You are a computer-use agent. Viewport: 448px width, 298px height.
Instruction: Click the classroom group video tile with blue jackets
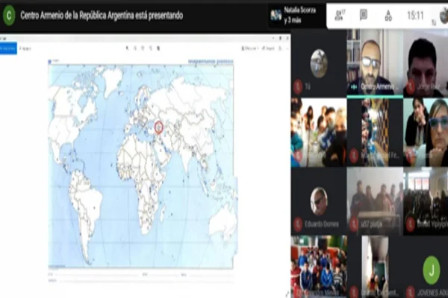tap(319, 267)
